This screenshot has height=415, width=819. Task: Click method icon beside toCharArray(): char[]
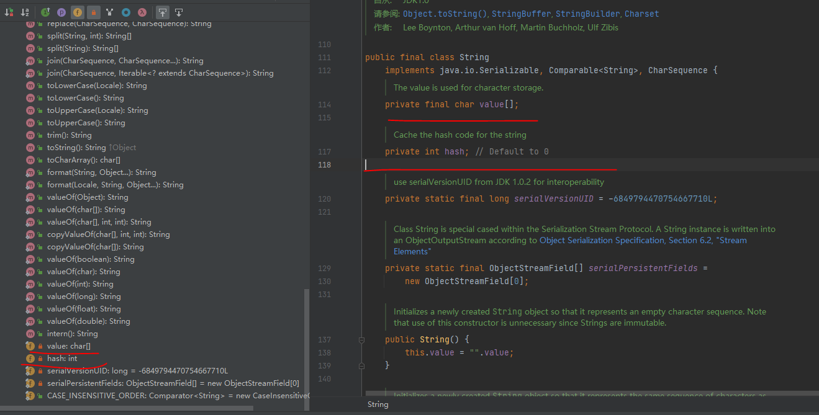pyautogui.click(x=30, y=160)
